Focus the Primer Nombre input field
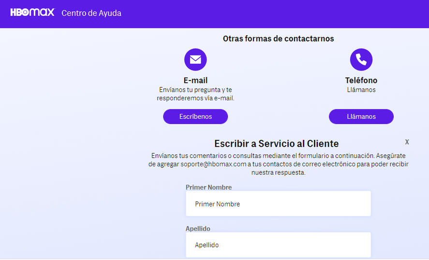 pos(278,204)
